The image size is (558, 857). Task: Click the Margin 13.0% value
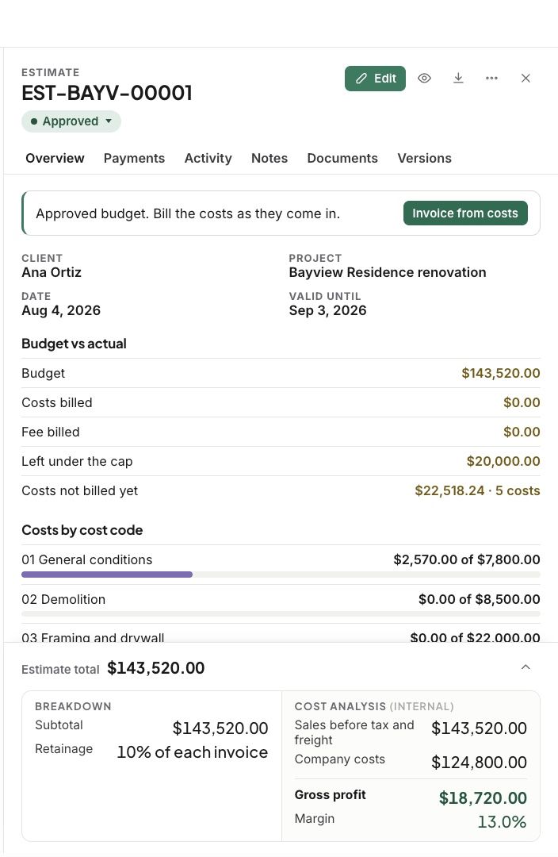[502, 822]
